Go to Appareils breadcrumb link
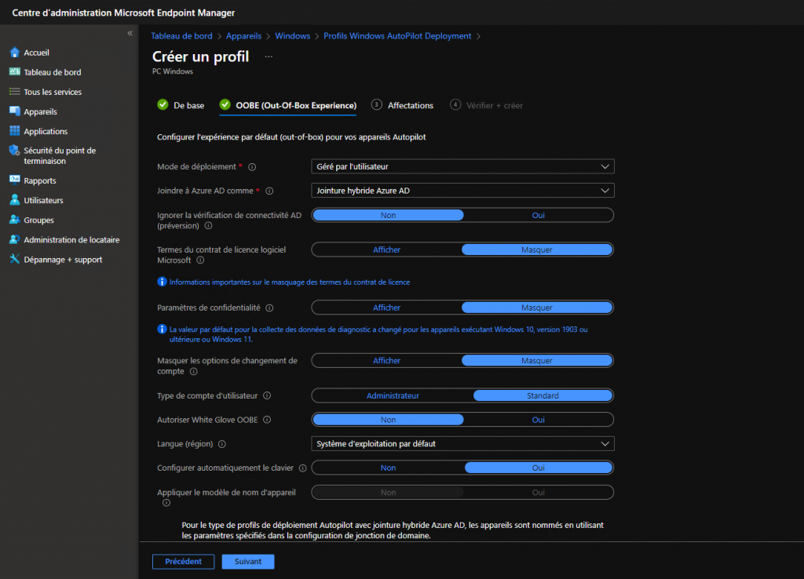804x579 pixels. (243, 36)
